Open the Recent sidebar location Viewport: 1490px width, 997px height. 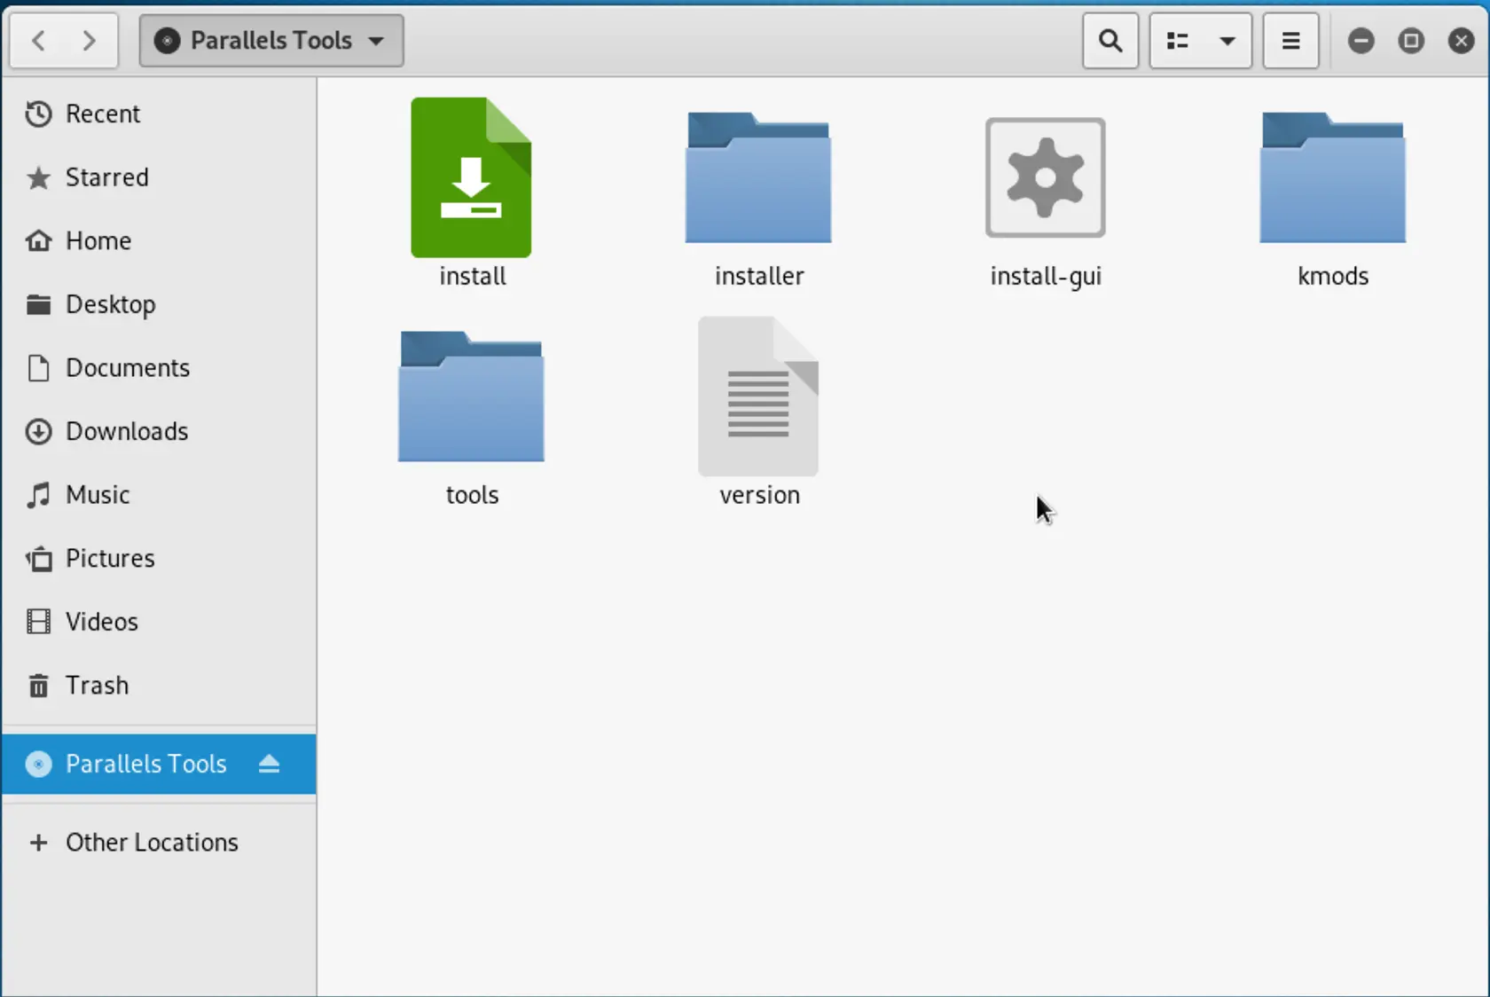159,114
